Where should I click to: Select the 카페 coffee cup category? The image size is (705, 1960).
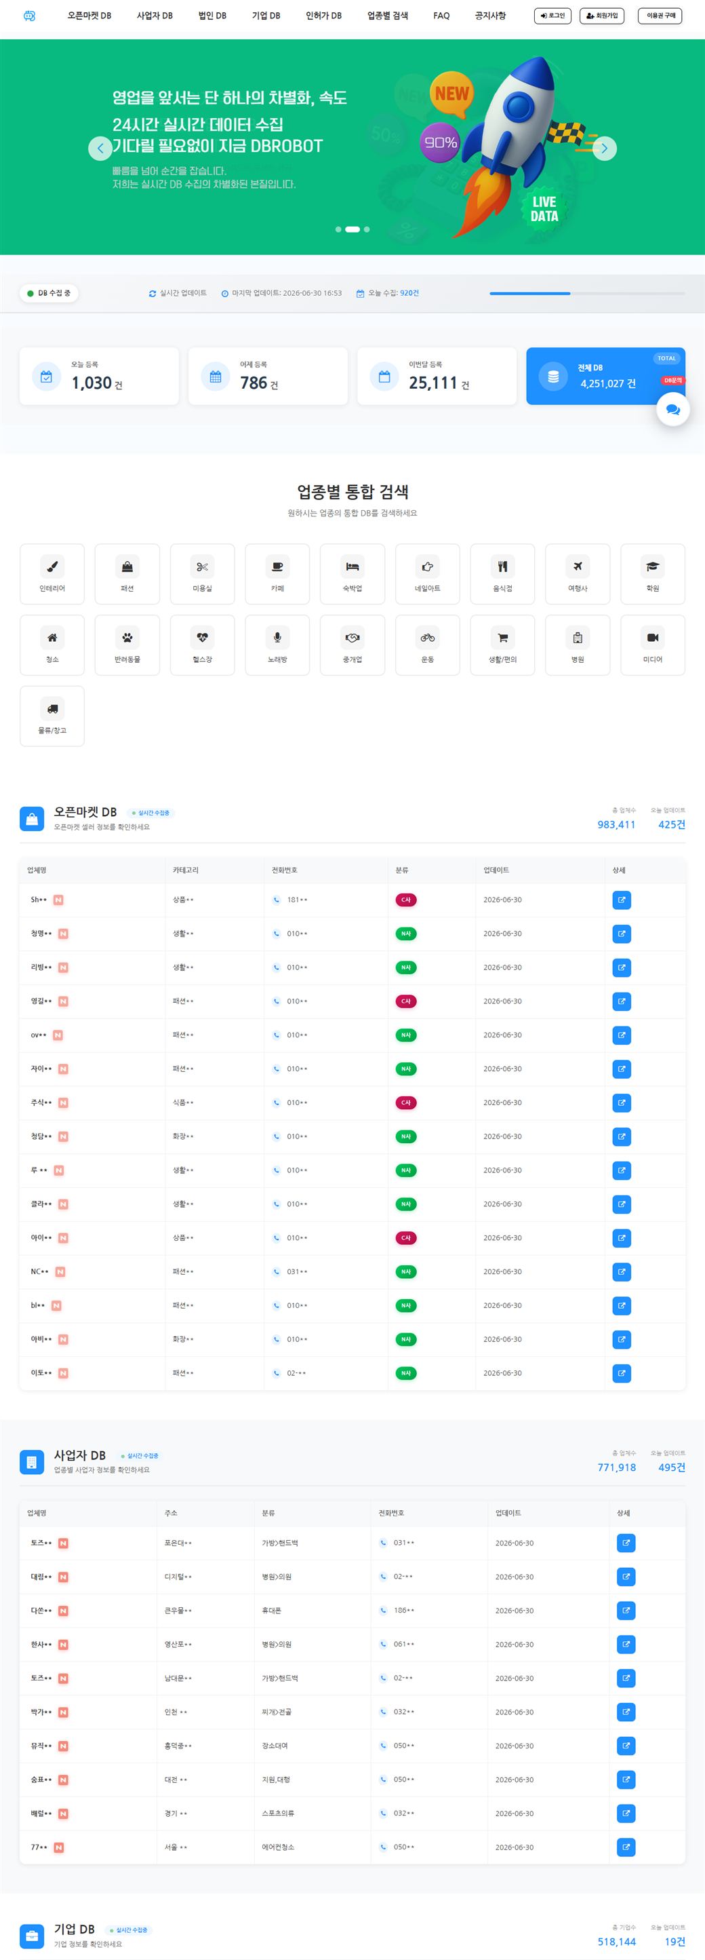point(277,573)
